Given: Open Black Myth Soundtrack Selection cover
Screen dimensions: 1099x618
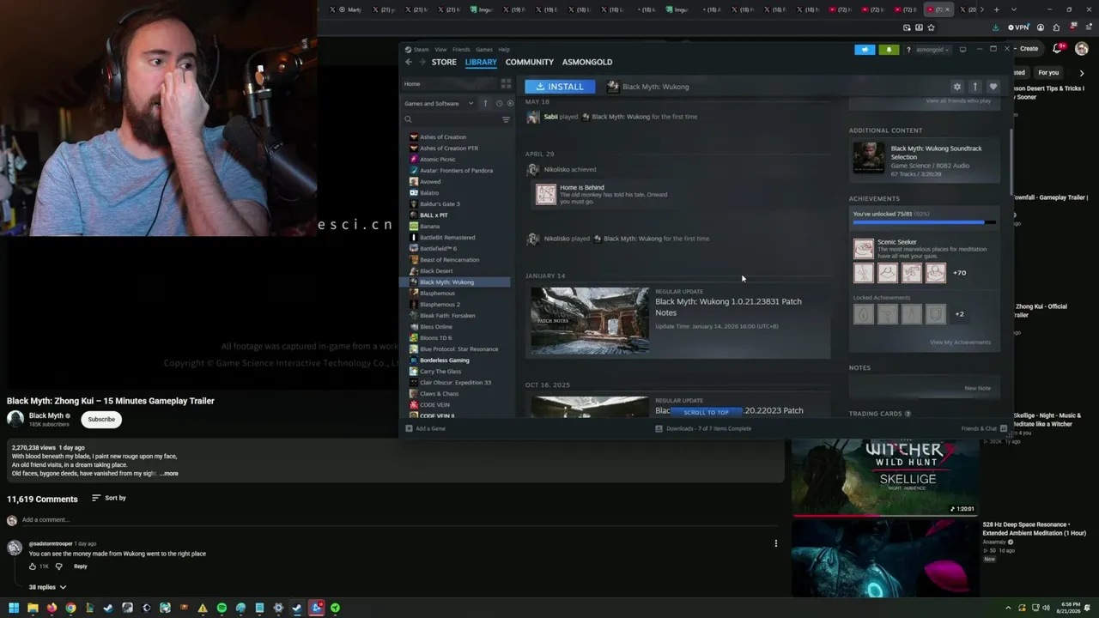Looking at the screenshot, I should 868,158.
